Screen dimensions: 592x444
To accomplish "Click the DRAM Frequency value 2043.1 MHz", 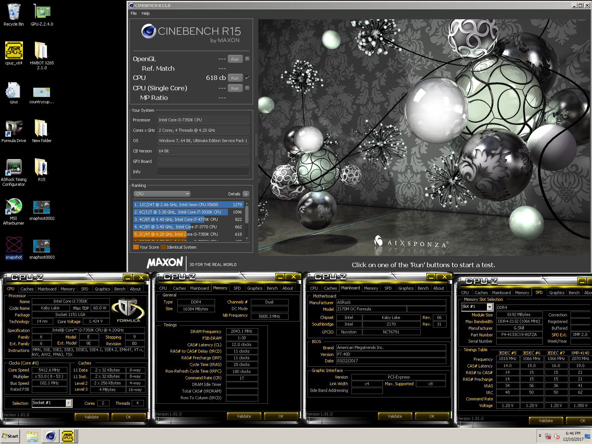I will [242, 331].
